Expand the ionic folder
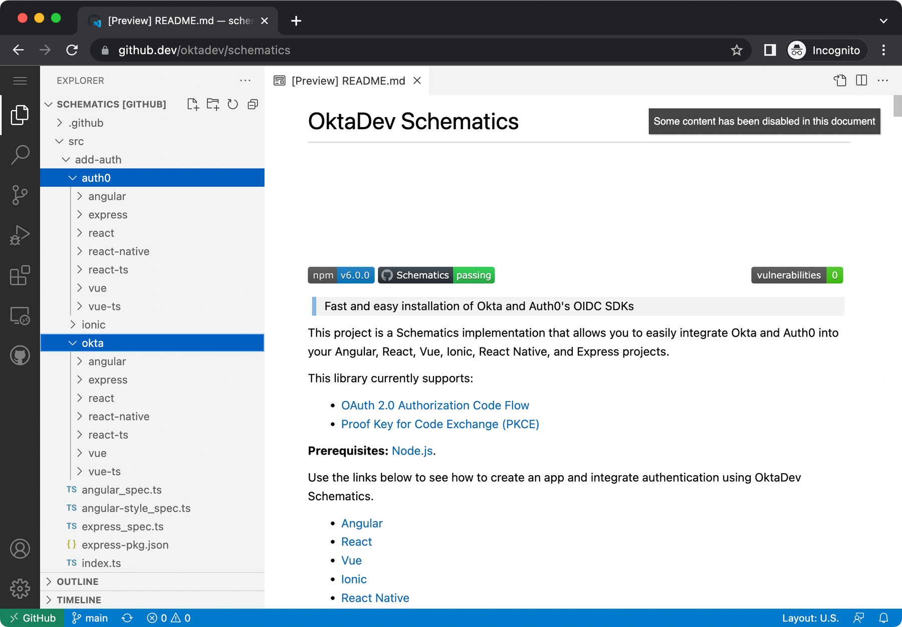This screenshot has height=627, width=902. tap(93, 325)
